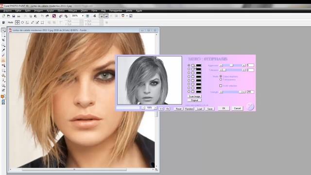The image size is (311, 175).
Task: Select the second colour row radio button
Action: pos(189,69)
